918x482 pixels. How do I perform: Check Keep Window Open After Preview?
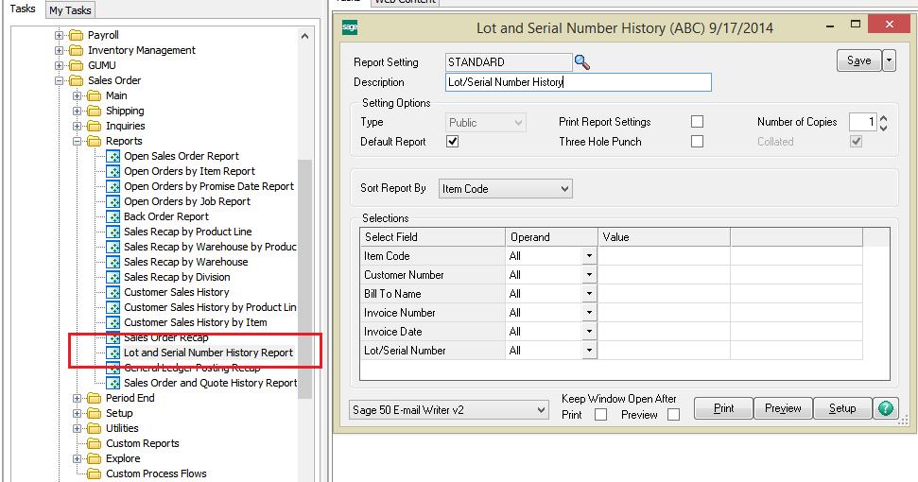[674, 415]
